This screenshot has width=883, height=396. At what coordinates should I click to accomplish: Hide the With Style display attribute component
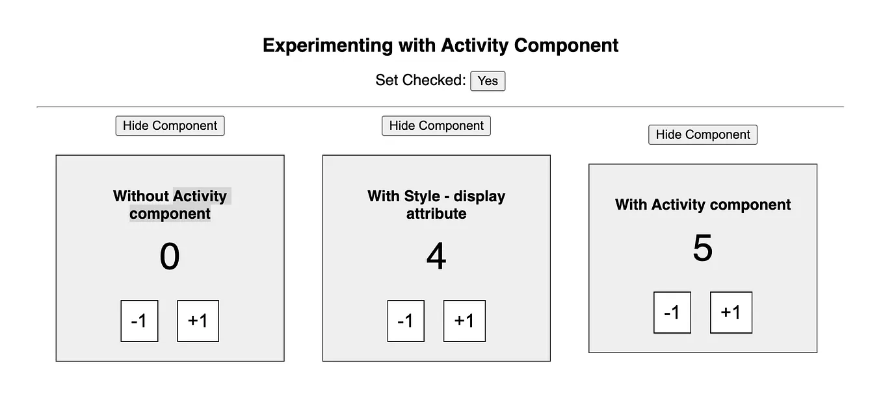pos(436,125)
